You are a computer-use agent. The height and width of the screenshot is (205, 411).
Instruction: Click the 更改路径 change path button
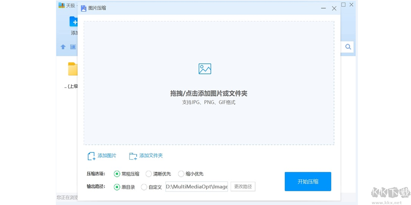pos(243,186)
